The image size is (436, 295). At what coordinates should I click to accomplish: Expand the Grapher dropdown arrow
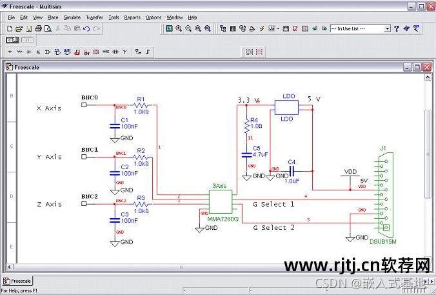pos(278,28)
